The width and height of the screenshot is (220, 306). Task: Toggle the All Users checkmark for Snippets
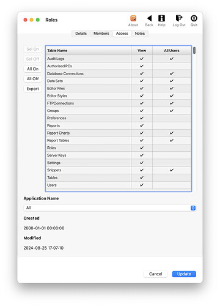pyautogui.click(x=172, y=170)
